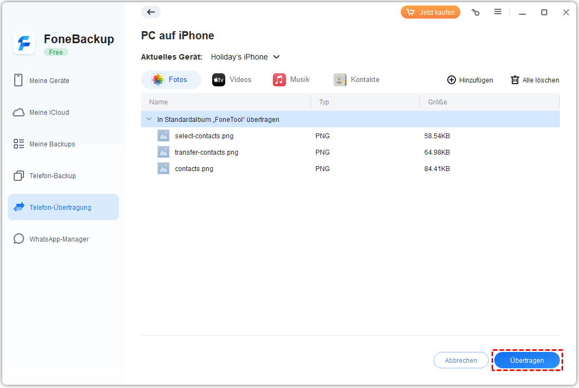This screenshot has width=579, height=388.
Task: Click the FoneBackup logo icon
Action: pos(24,43)
